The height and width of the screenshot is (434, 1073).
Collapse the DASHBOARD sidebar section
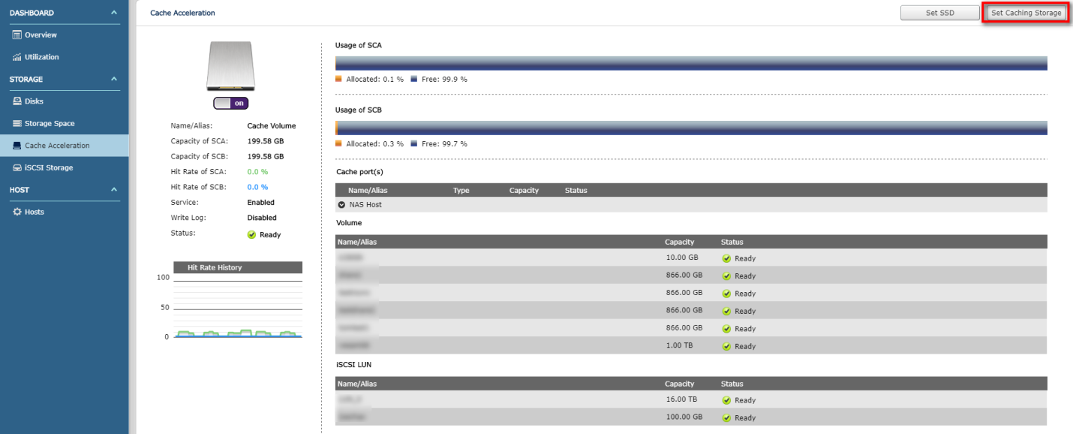click(113, 14)
